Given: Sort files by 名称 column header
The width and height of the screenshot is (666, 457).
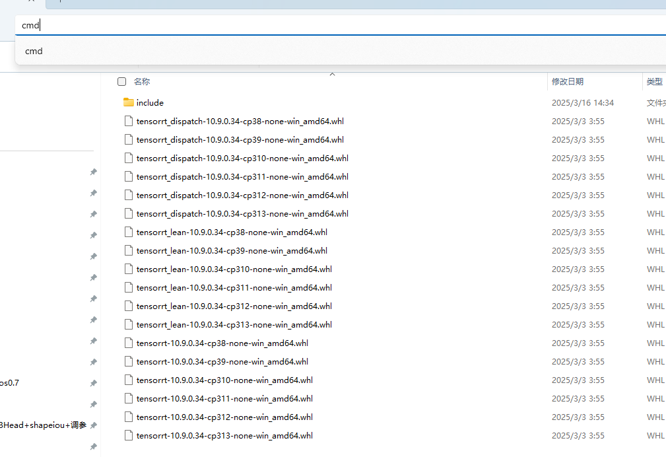Looking at the screenshot, I should coord(142,81).
